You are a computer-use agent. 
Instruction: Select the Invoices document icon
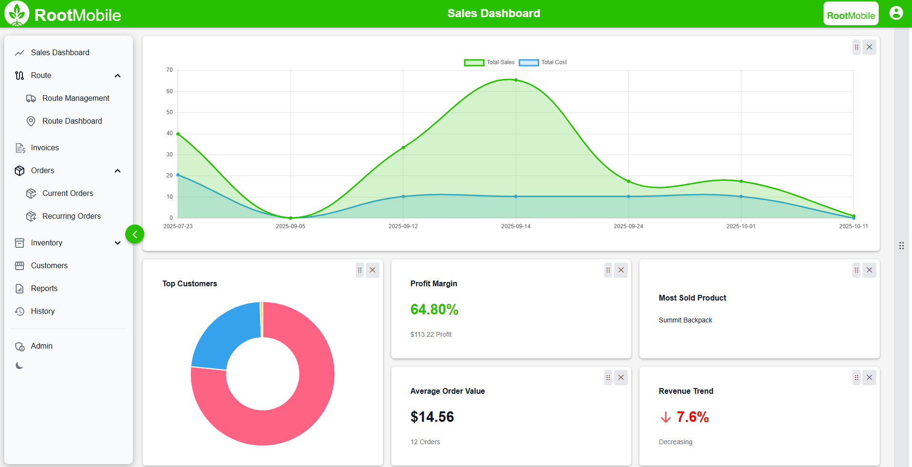[19, 147]
